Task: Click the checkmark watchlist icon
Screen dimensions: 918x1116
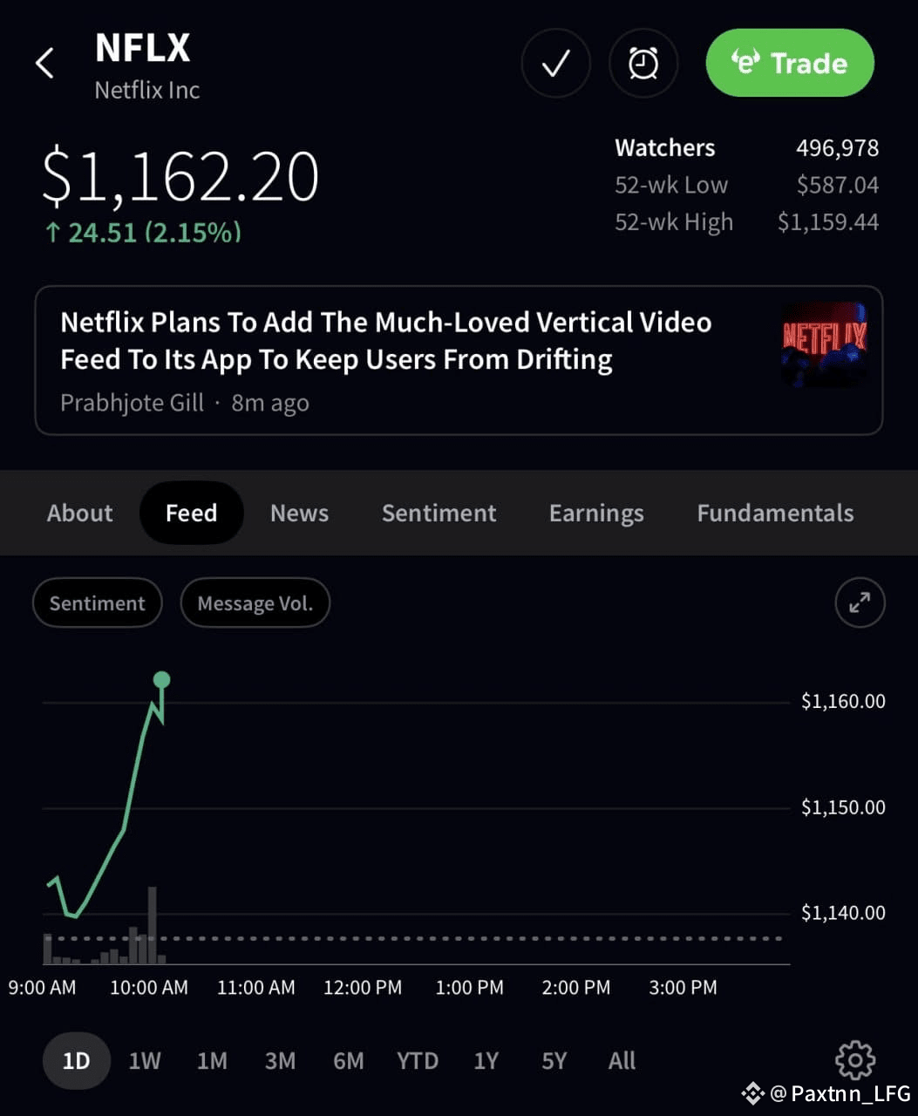Action: pos(555,63)
